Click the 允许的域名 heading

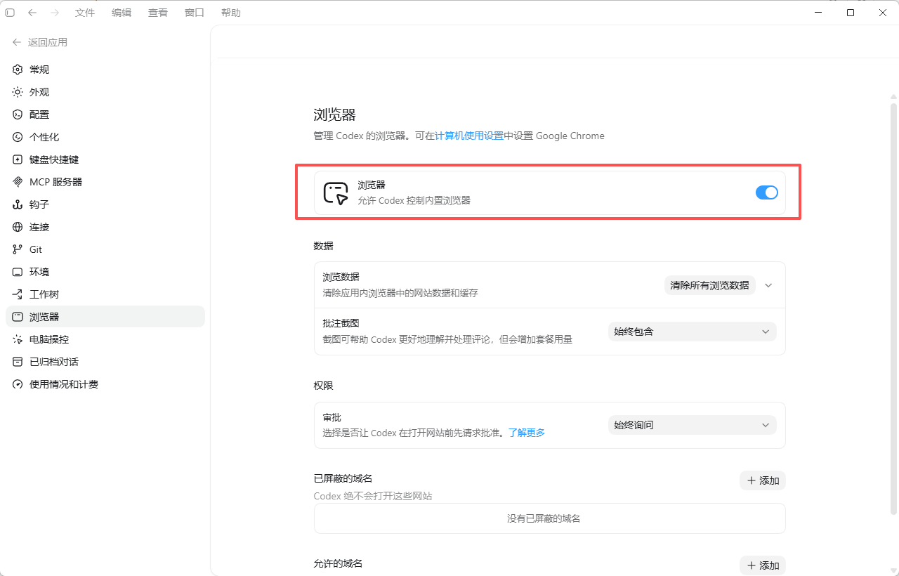click(338, 563)
